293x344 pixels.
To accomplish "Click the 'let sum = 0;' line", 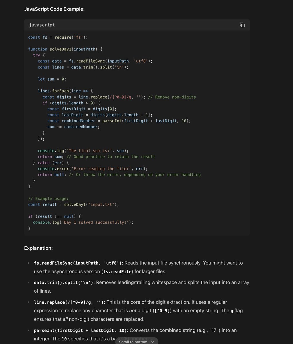I will point(52,79).
